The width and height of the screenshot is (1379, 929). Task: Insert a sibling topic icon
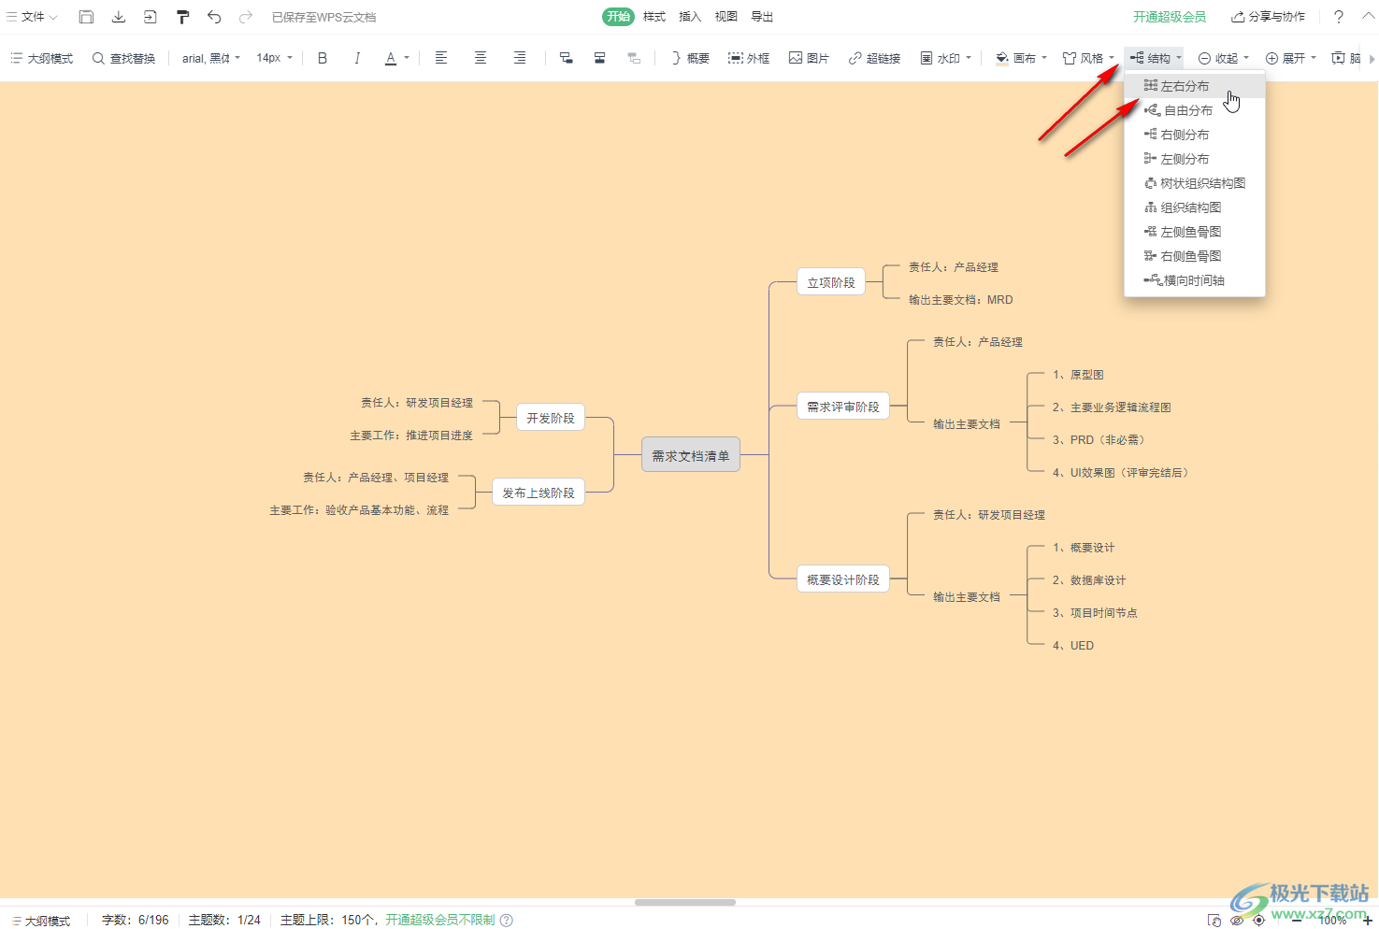point(599,58)
